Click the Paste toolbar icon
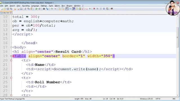This screenshot has height=101, width=180. coord(32,9)
